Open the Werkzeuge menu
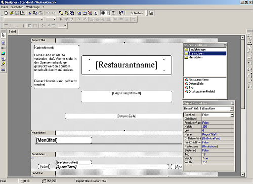 (33, 7)
